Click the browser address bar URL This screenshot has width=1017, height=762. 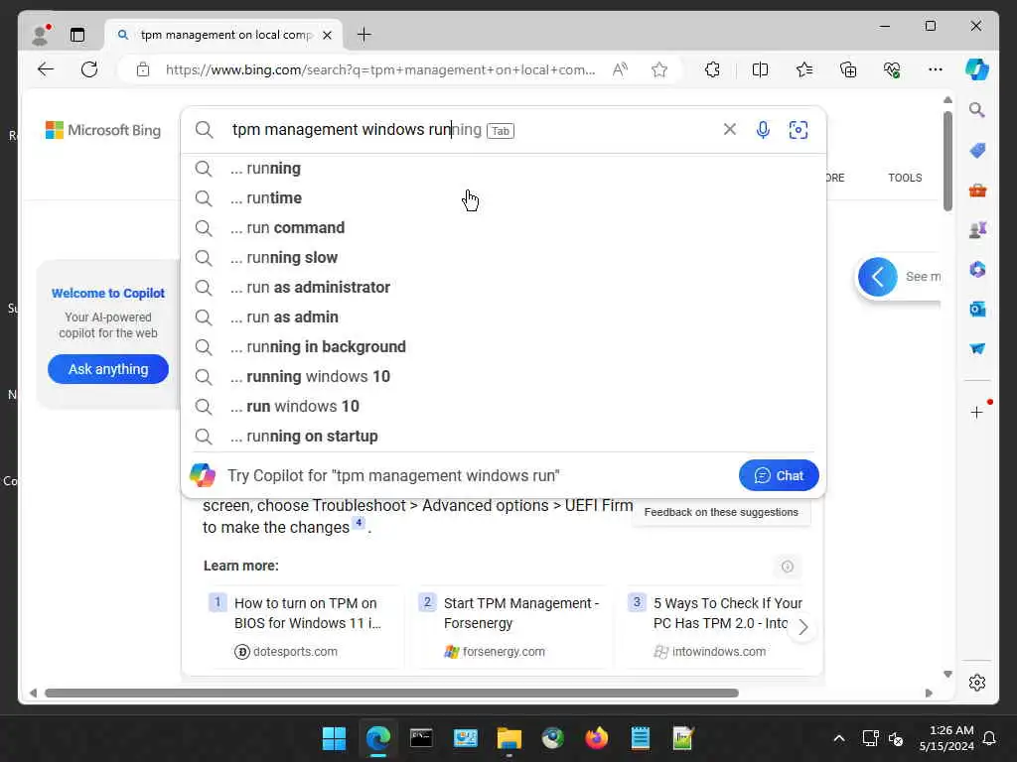pyautogui.click(x=380, y=69)
